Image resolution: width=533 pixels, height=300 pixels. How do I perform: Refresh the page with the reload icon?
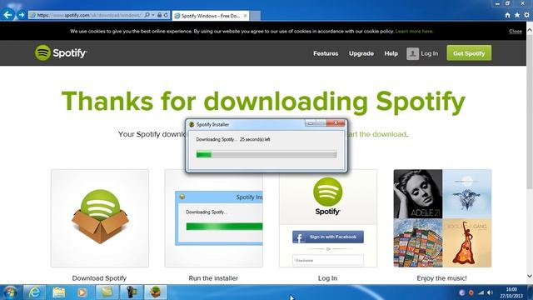(x=166, y=15)
